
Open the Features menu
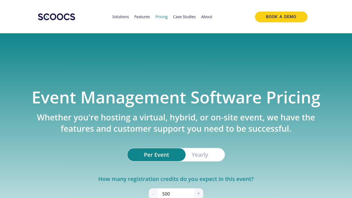point(142,17)
